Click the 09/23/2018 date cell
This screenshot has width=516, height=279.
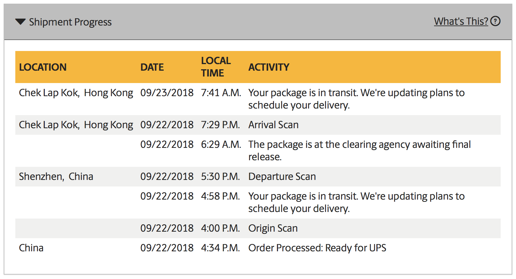click(167, 93)
